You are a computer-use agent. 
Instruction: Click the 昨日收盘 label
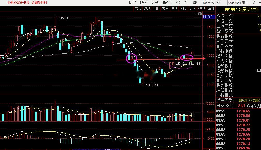pyautogui.click(x=224, y=46)
